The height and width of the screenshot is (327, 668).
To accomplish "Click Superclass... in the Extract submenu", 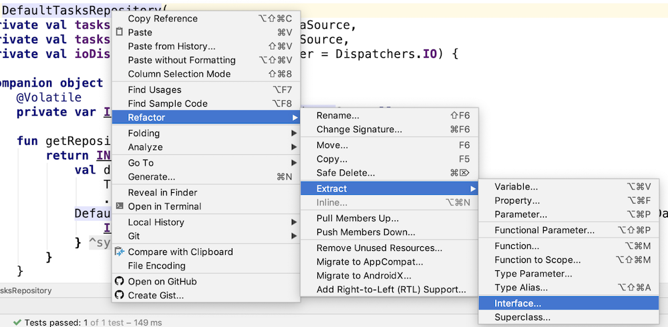I will (522, 318).
